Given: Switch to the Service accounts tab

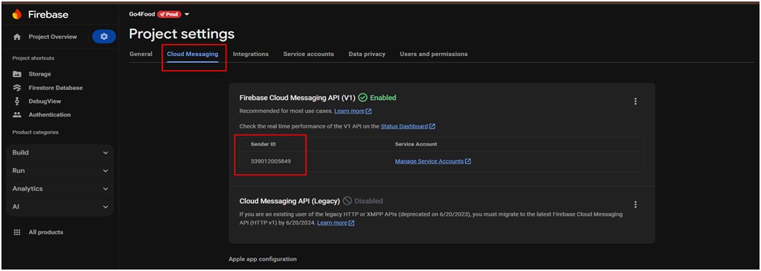Looking at the screenshot, I should (308, 54).
